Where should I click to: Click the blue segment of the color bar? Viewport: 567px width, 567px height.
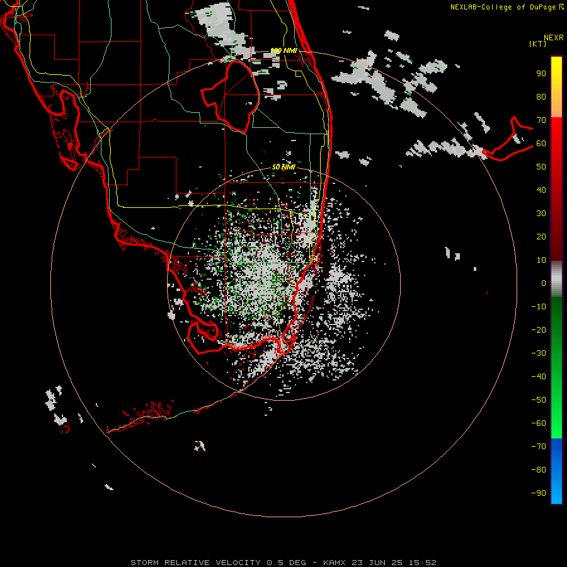tap(556, 471)
